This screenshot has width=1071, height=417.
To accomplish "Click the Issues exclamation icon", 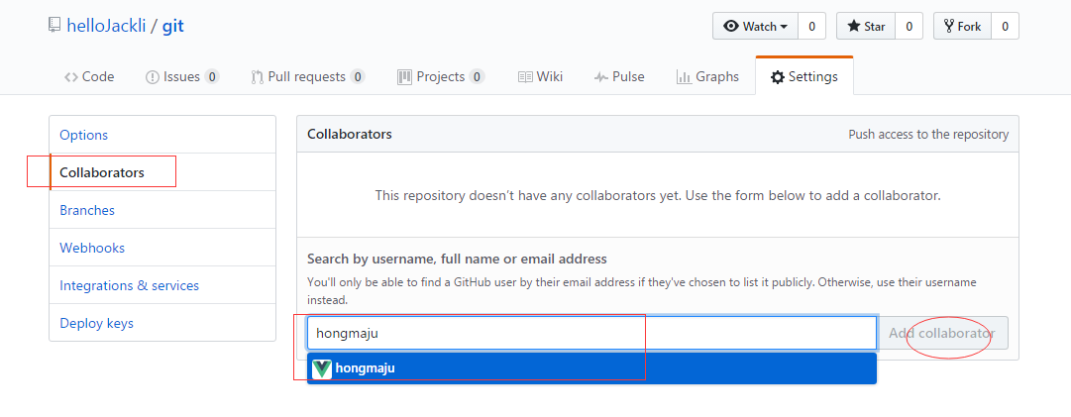I will coord(153,77).
